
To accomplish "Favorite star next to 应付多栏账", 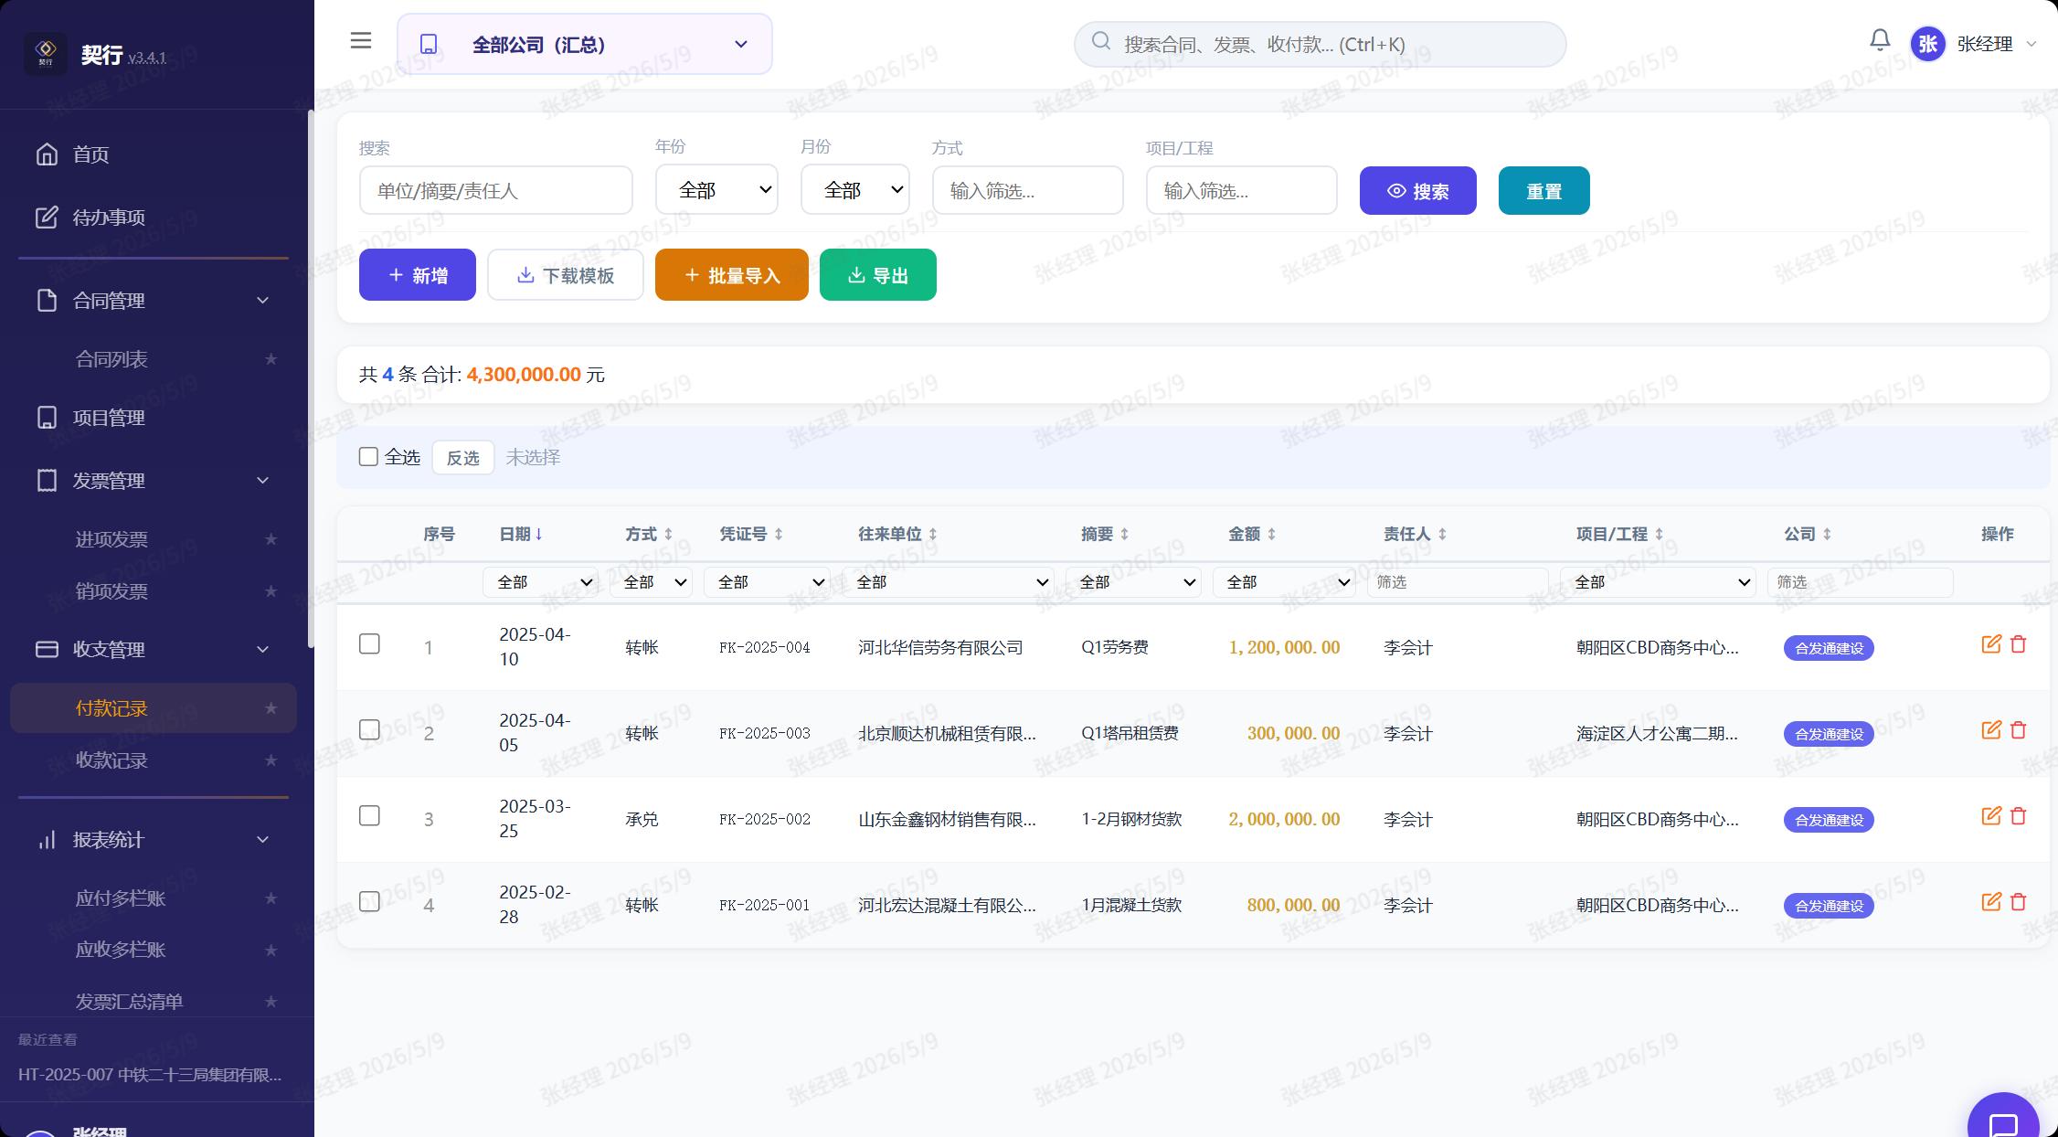I will tap(271, 898).
